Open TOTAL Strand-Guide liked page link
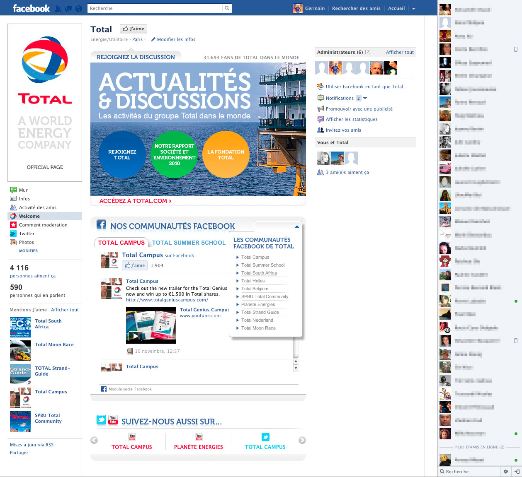522x477 pixels. (52, 371)
